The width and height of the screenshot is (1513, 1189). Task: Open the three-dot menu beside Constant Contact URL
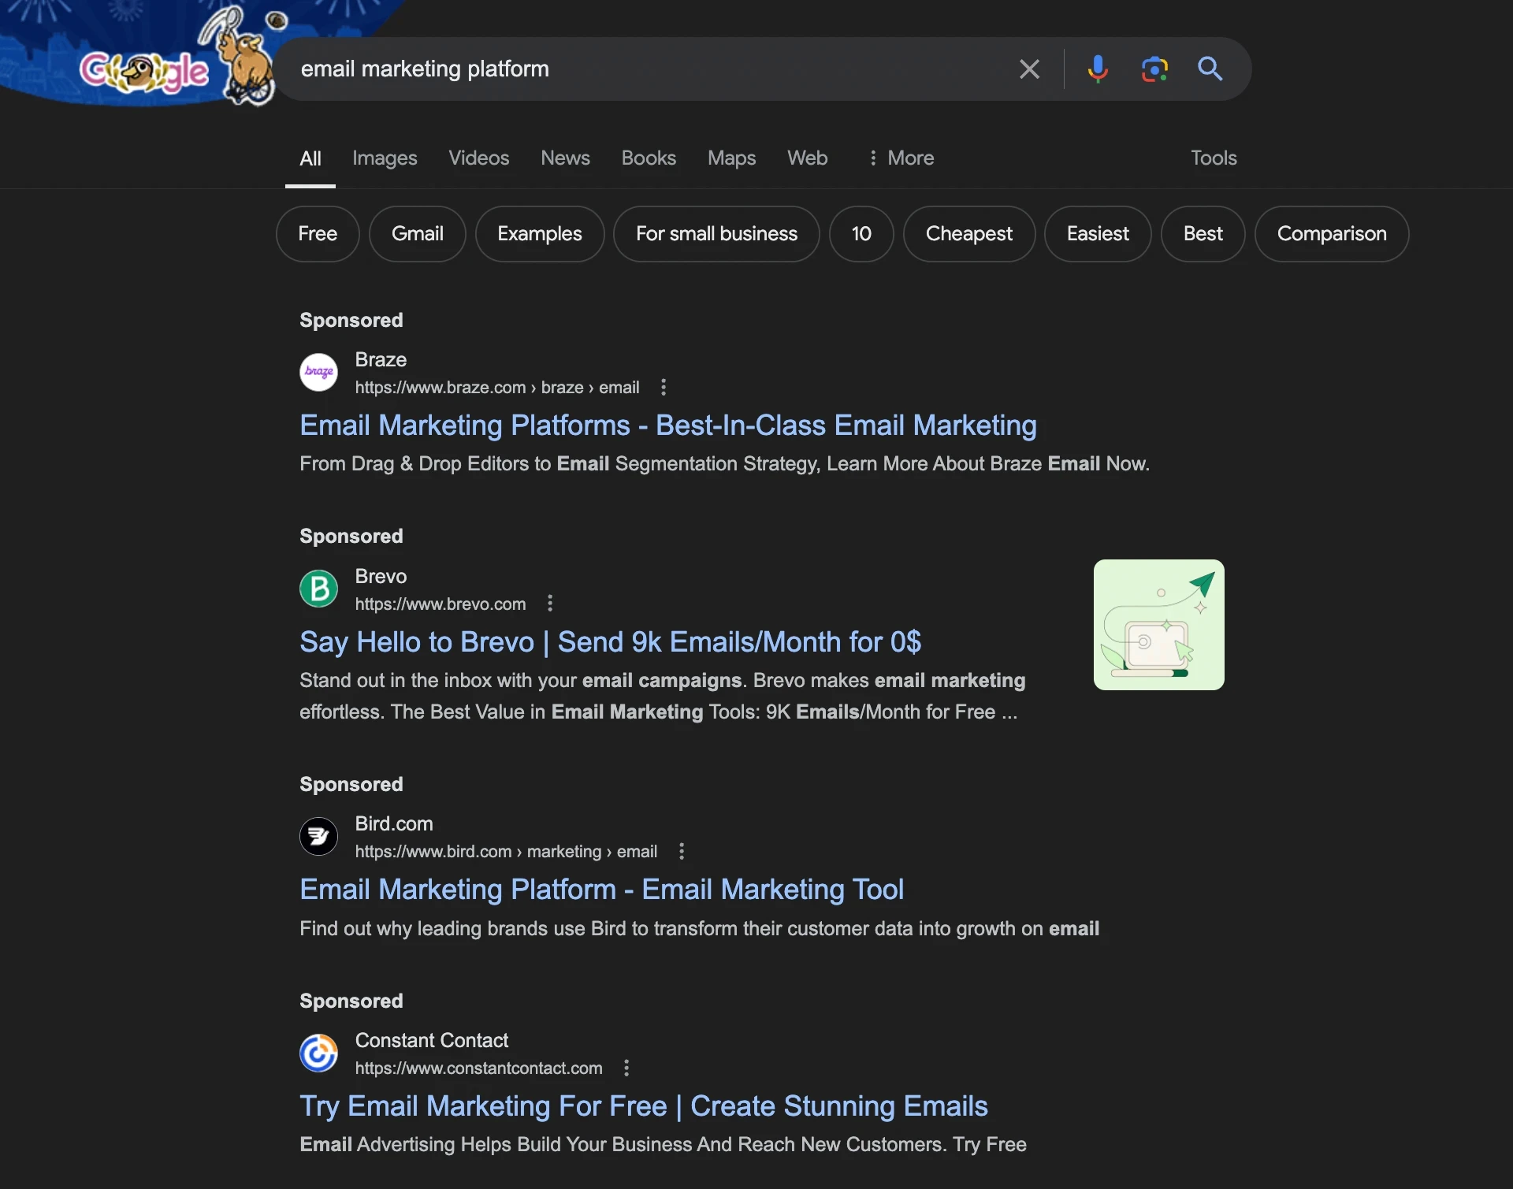[x=626, y=1068]
